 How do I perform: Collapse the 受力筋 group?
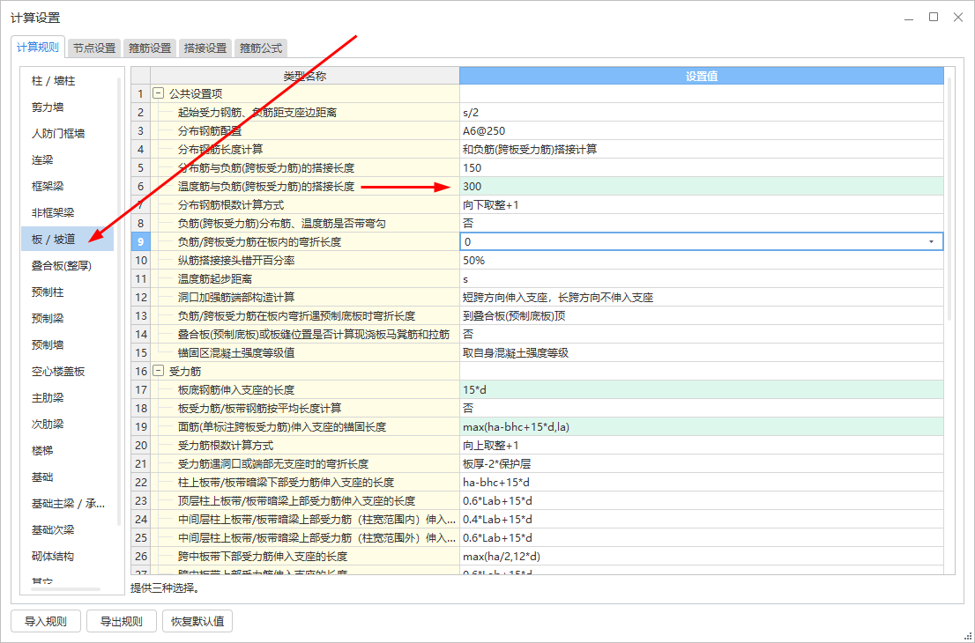click(159, 372)
